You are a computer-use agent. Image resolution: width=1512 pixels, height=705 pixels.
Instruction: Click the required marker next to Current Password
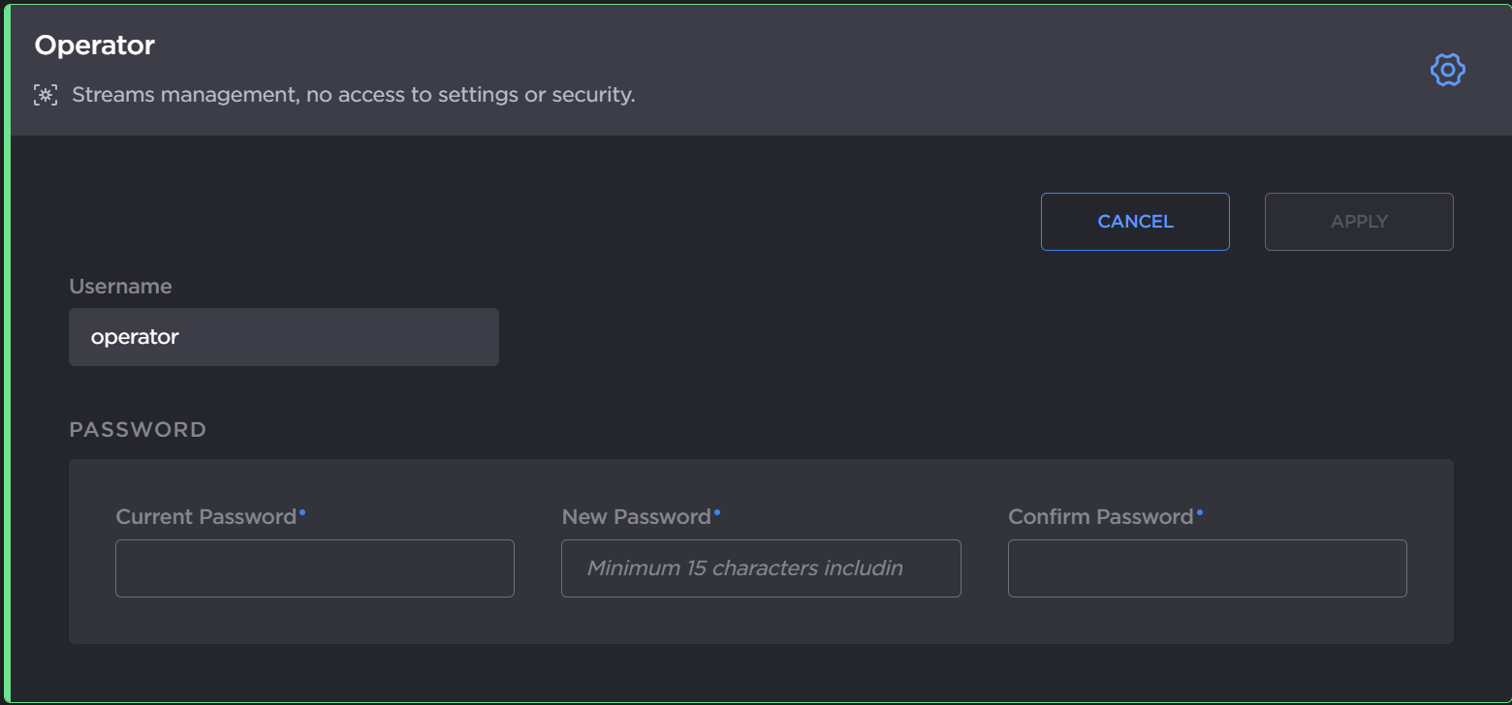click(301, 511)
